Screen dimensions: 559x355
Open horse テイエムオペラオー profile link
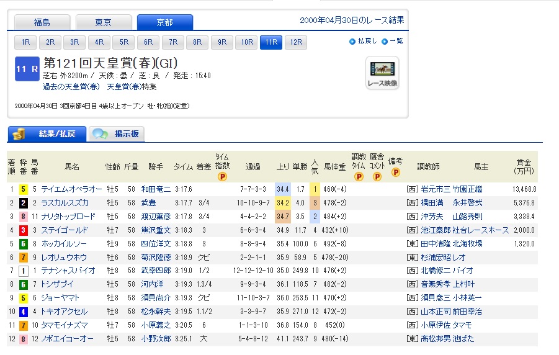72,189
